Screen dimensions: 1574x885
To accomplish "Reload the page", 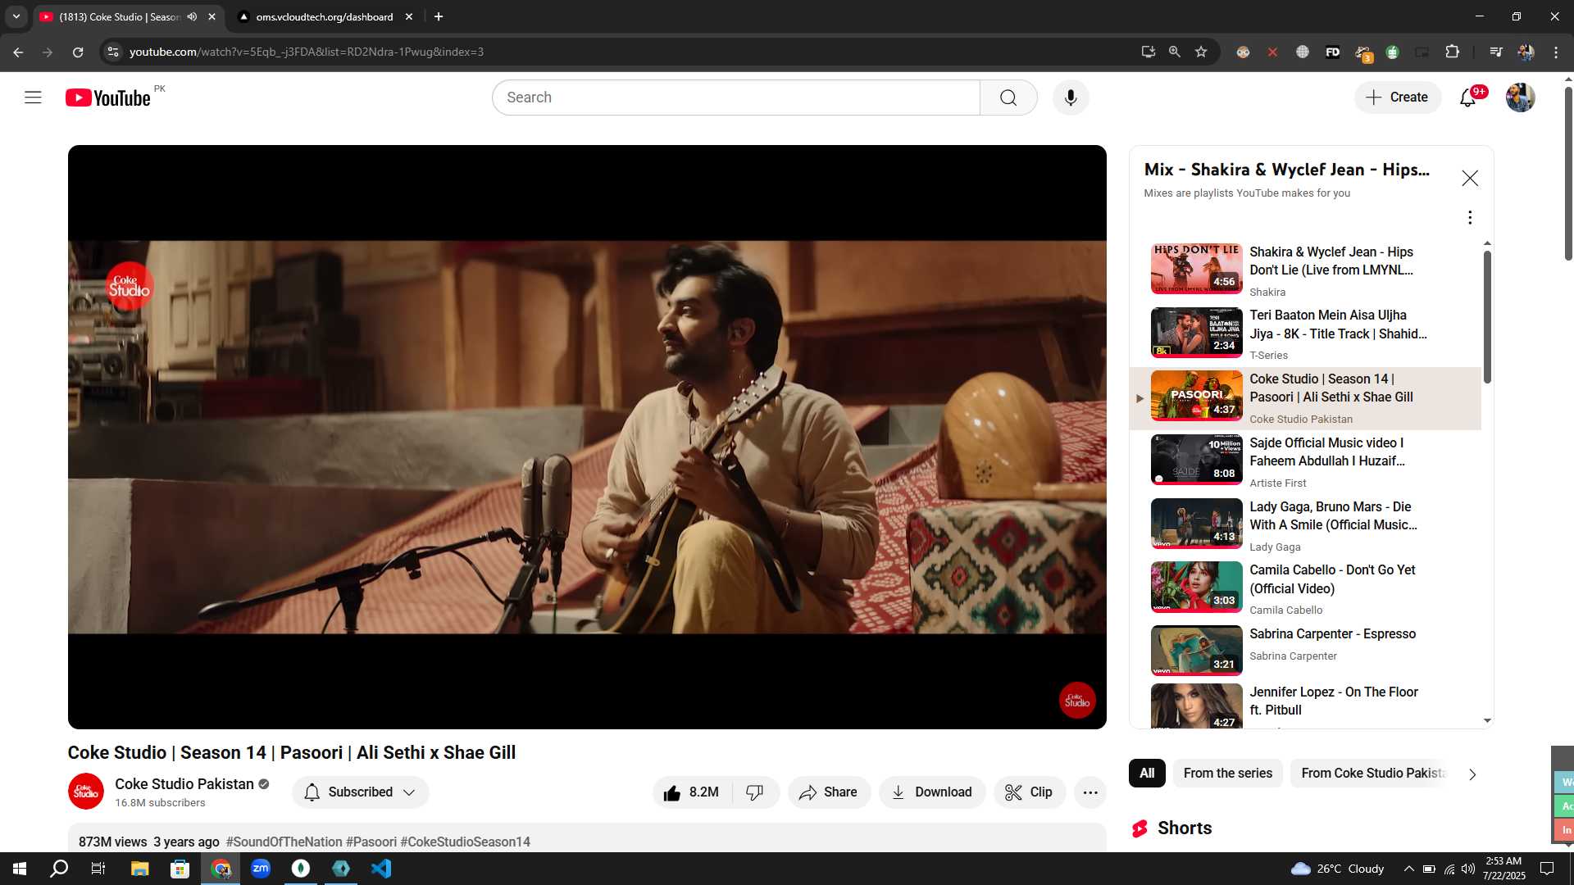I will 78,52.
